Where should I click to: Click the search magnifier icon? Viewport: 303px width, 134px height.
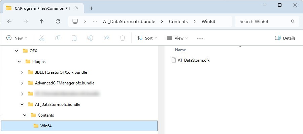(x=293, y=21)
